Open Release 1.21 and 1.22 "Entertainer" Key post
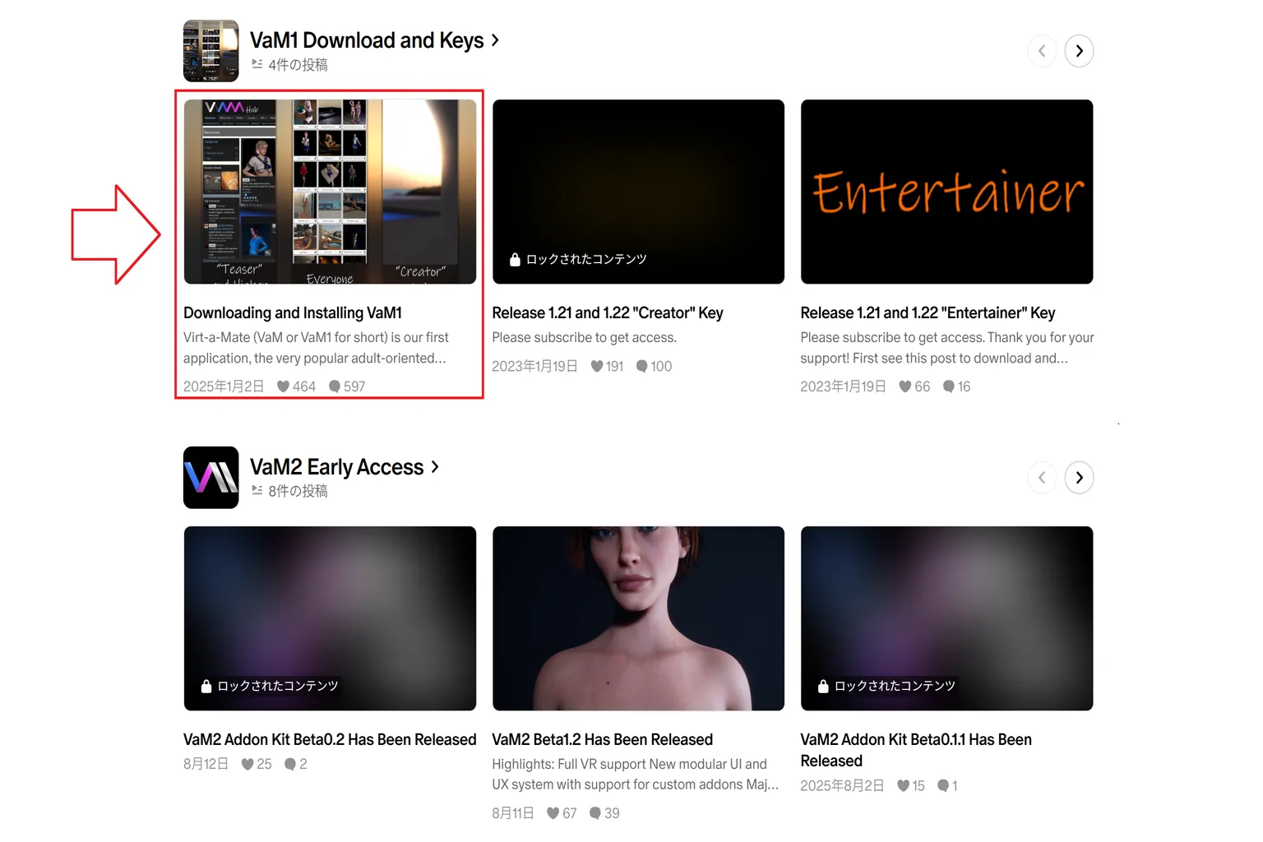Image resolution: width=1263 pixels, height=842 pixels. point(928,313)
